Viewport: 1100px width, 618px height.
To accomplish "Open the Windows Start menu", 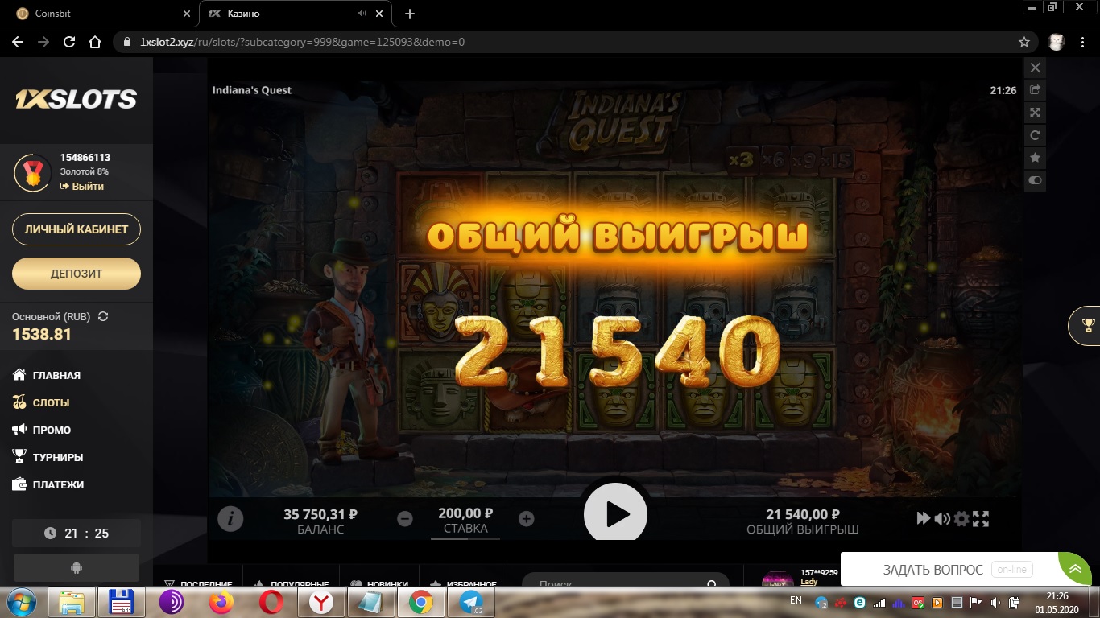I will tap(22, 602).
